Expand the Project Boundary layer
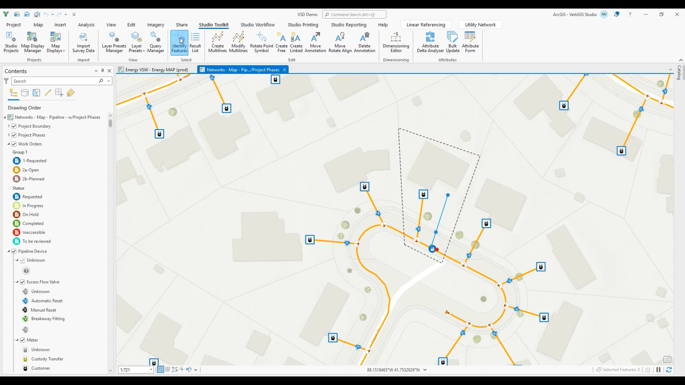 point(9,126)
